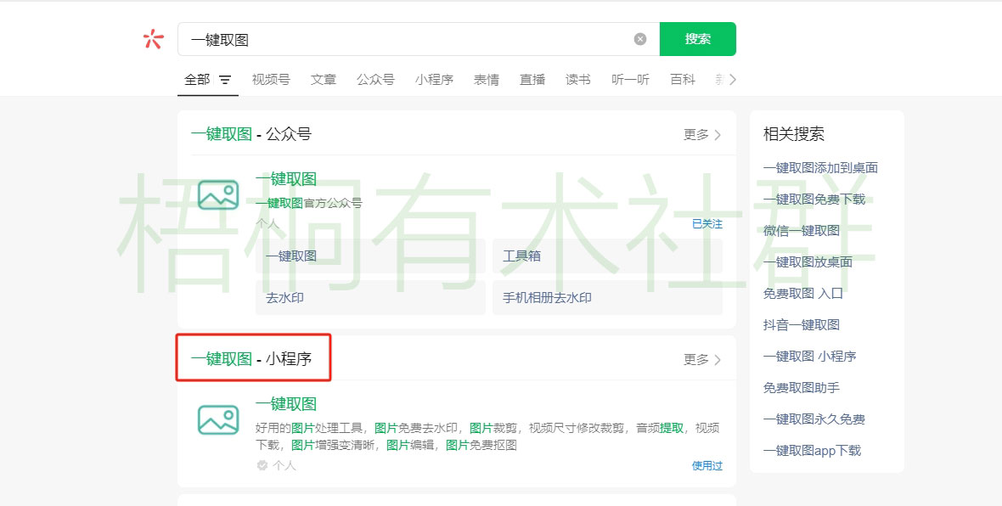Click 一键取图官方公众号 description text
This screenshot has height=506, width=1002.
click(x=308, y=203)
